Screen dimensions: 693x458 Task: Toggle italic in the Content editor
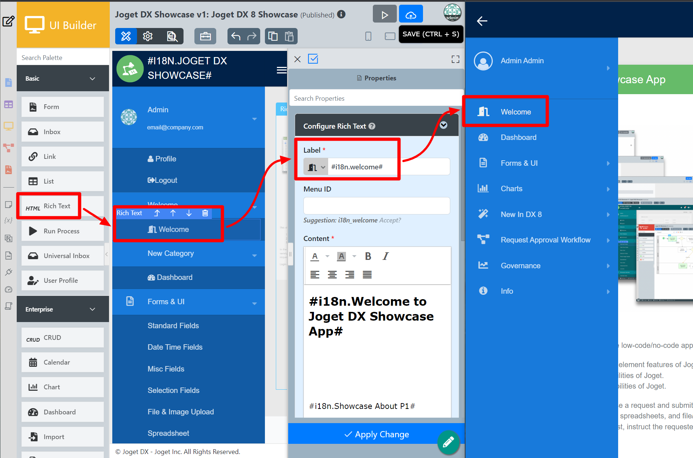click(386, 256)
